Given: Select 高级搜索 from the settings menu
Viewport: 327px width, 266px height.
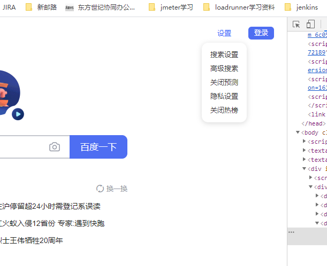Looking at the screenshot, I should tap(224, 68).
